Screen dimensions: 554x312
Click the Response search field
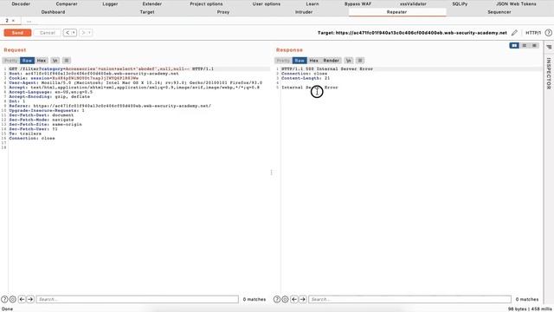pos(409,299)
